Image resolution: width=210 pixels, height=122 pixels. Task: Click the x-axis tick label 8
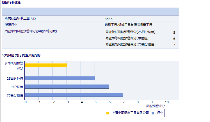point(138,102)
